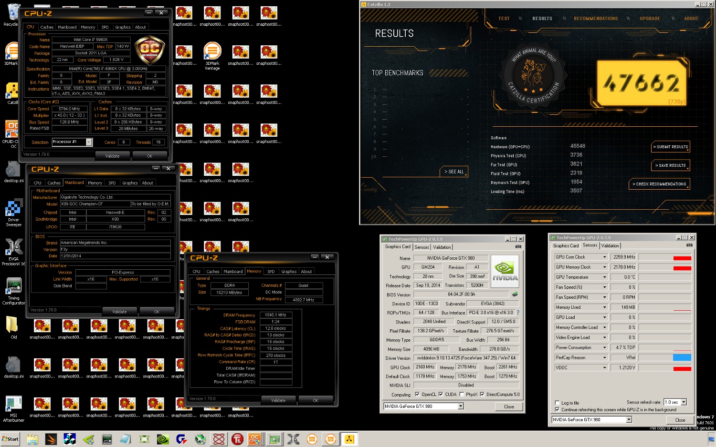Click the EVGA X16 icon in taskbar
Image resolution: width=716 pixels, height=447 pixels.
(293, 439)
